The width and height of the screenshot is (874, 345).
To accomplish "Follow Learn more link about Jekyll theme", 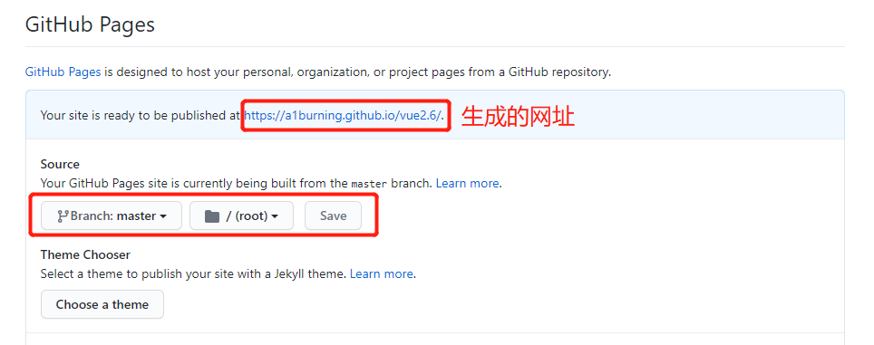I will point(382,273).
